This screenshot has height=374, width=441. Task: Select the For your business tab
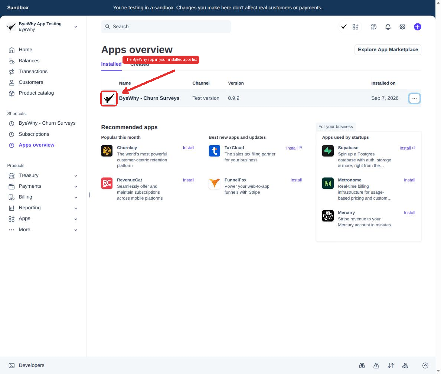pyautogui.click(x=336, y=127)
